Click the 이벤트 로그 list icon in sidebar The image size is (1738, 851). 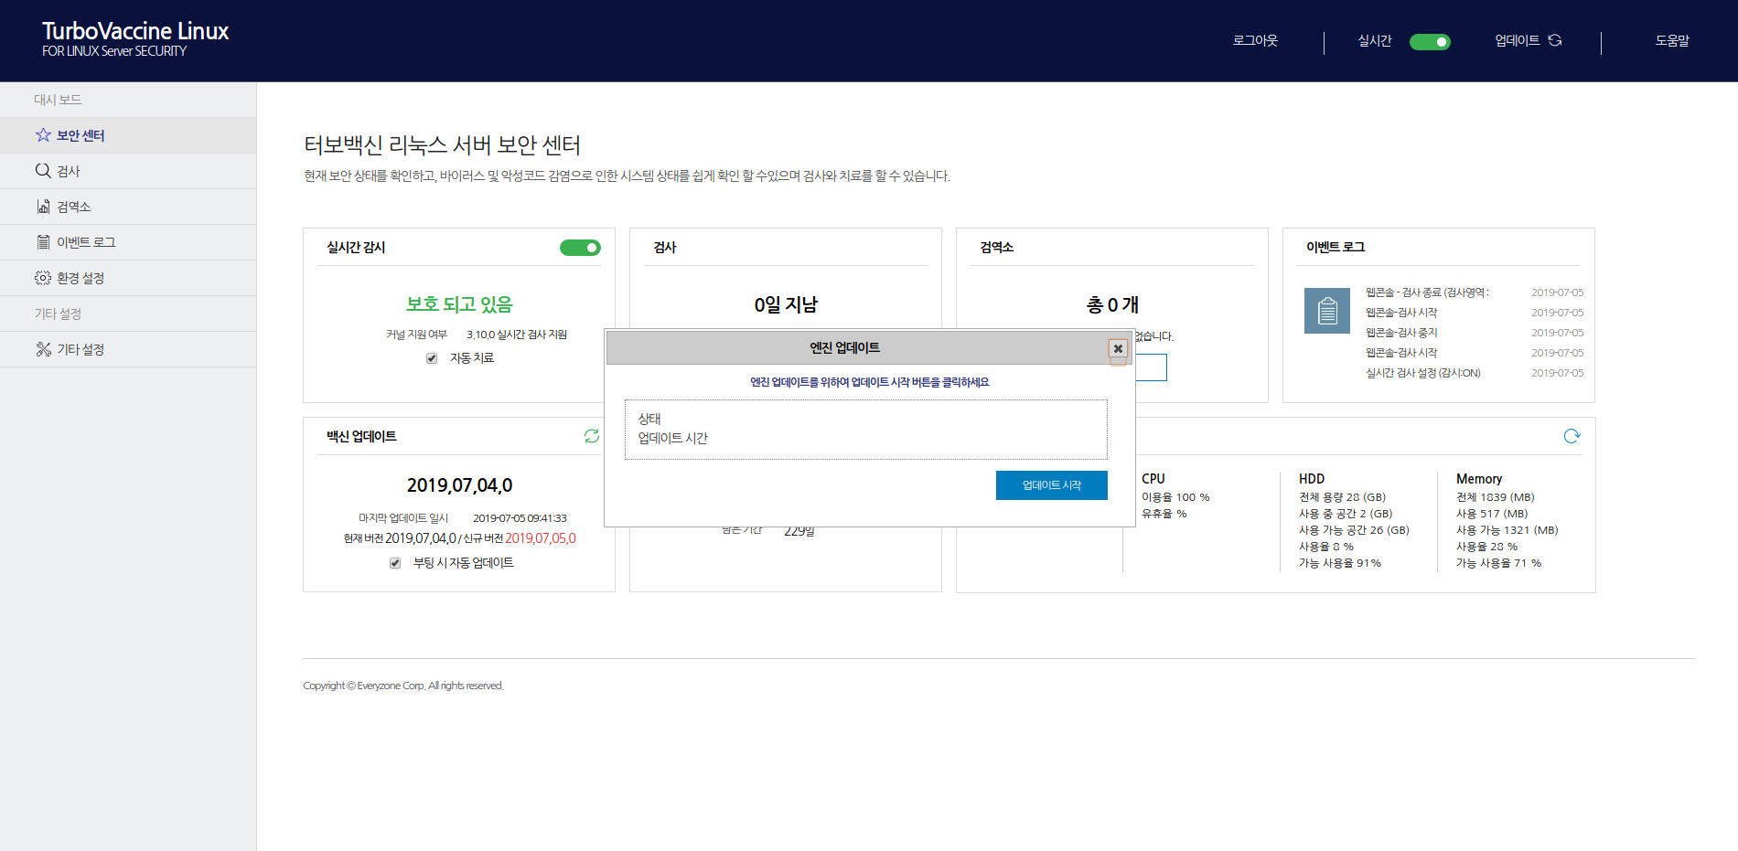(x=43, y=242)
